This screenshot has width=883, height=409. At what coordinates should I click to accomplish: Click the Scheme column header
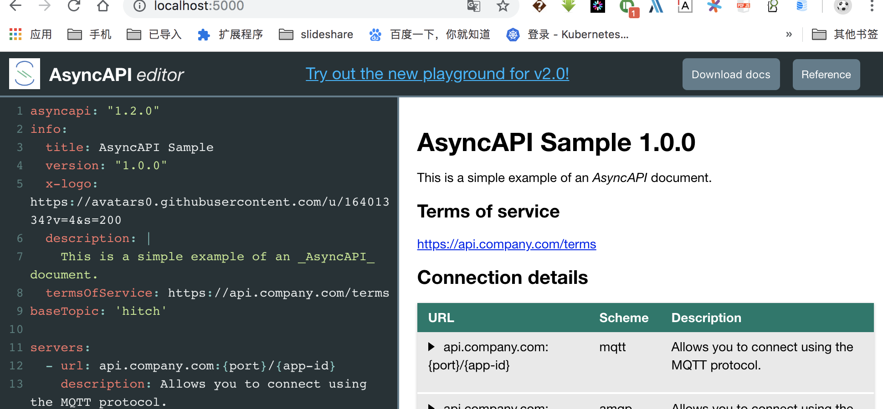(x=624, y=318)
